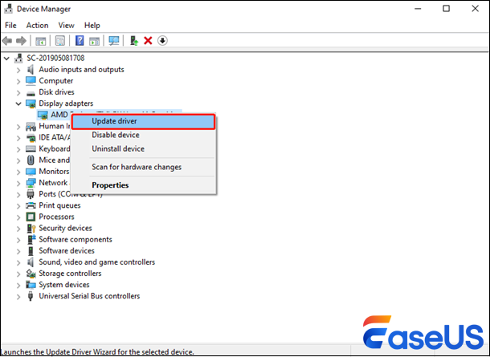Click the Update device driver toolbar icon
The image size is (490, 357).
pos(134,41)
